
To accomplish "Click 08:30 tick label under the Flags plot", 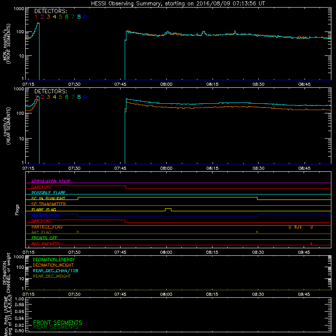I will point(258,252).
